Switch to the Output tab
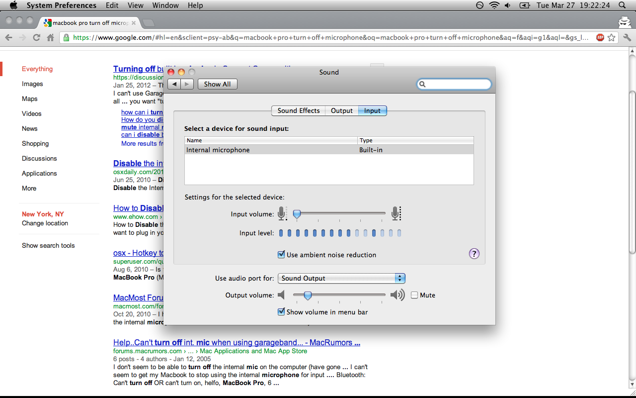636x398 pixels. pos(342,110)
